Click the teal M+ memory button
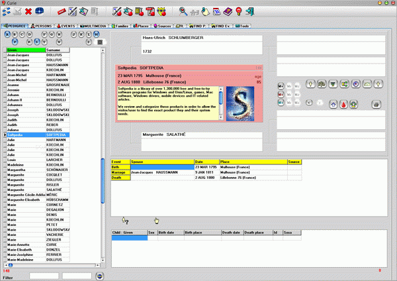397x281 pixels. pos(281,103)
